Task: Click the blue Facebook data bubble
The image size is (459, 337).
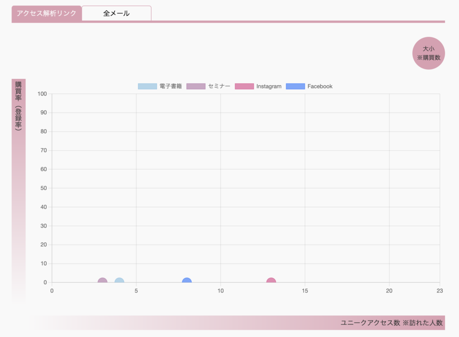Action: [187, 281]
